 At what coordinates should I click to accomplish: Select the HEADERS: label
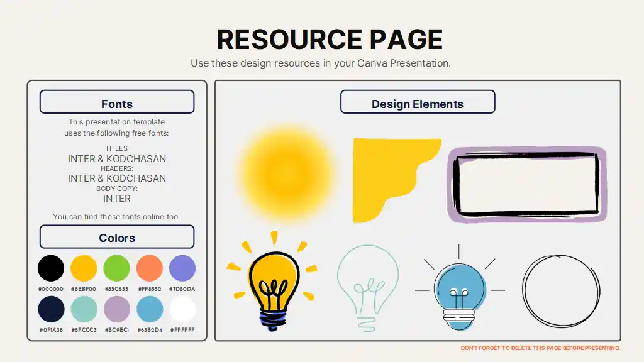[x=116, y=168]
